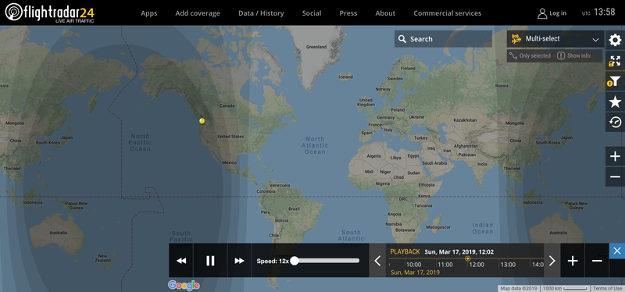
Task: Open the playback history clock icon
Action: 615,123
